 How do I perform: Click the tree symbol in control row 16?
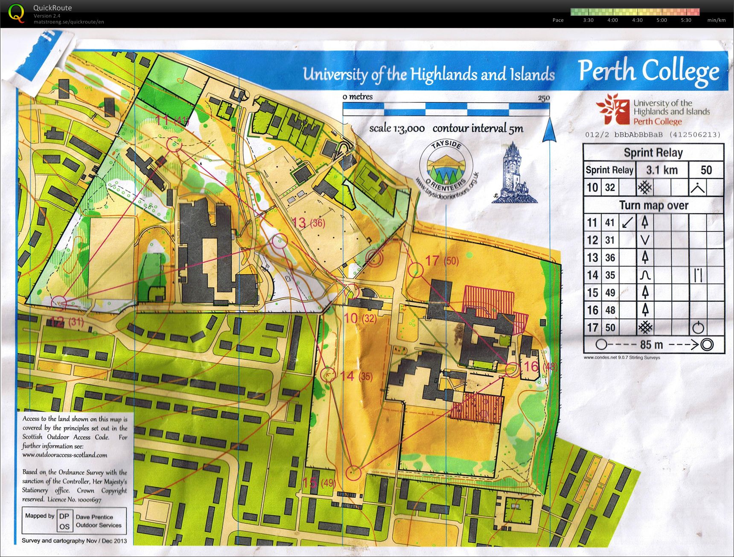point(645,310)
